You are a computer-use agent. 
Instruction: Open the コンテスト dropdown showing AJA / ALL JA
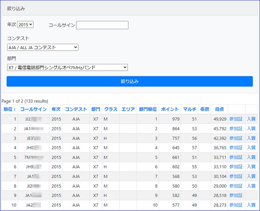click(x=43, y=47)
